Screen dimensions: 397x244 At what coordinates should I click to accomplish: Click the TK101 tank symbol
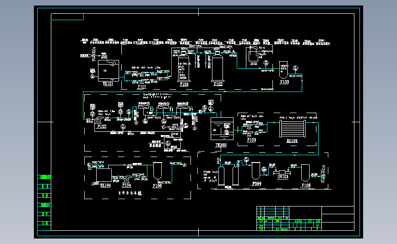click(x=109, y=70)
